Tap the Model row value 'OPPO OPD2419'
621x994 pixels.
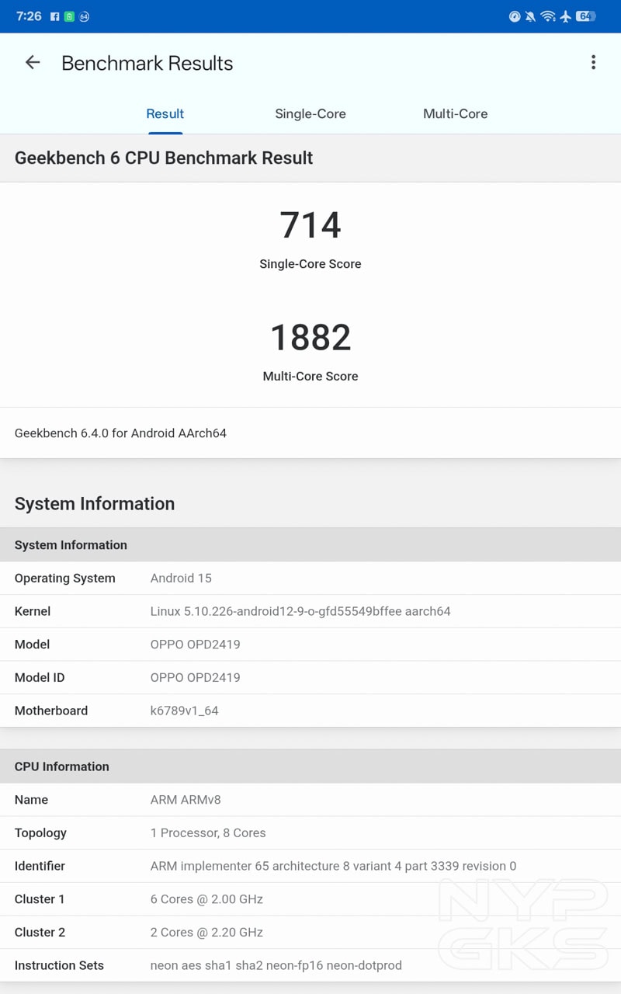196,645
